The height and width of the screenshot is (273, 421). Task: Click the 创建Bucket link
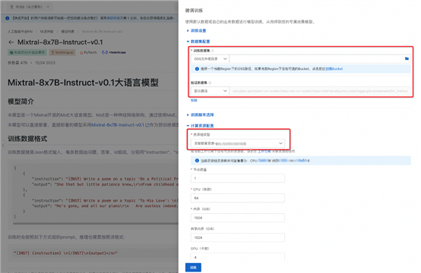coord(334,69)
